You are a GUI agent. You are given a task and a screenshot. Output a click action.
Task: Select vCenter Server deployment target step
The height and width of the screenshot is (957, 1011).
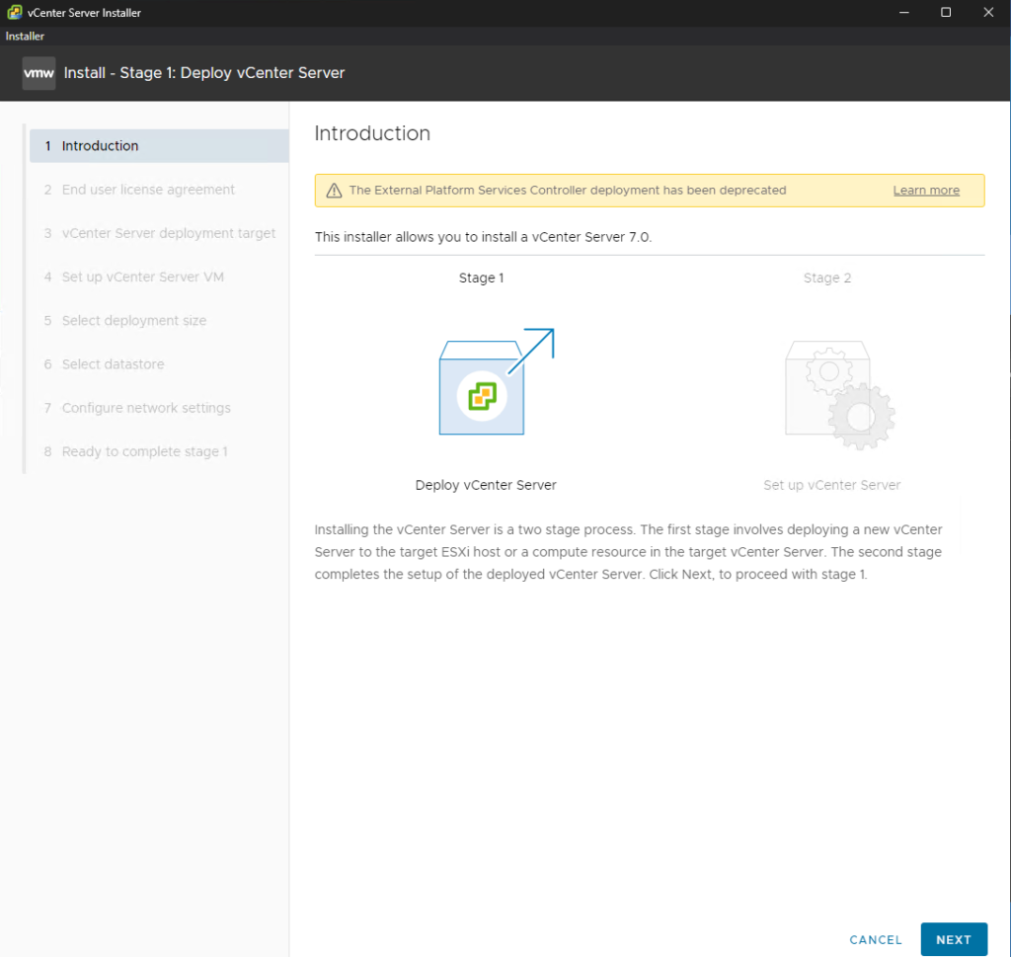click(169, 233)
